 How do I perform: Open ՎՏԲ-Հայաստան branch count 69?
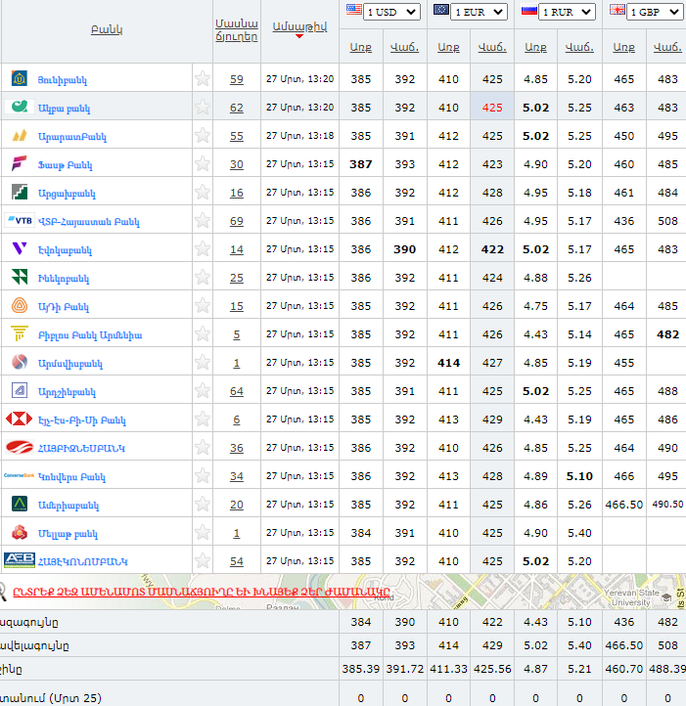237,221
